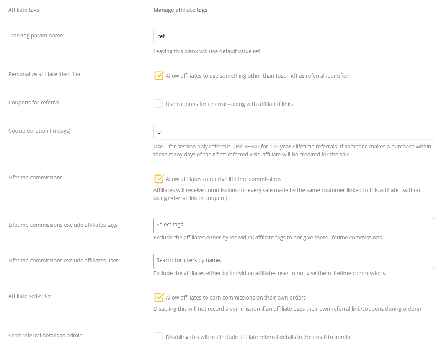Click the 'Use coupons for referral' option text
This screenshot has width=436, height=347.
click(x=229, y=104)
